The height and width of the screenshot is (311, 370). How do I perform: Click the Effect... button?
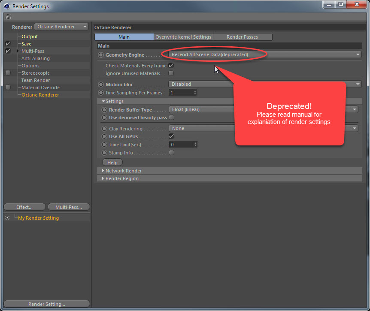tap(24, 207)
